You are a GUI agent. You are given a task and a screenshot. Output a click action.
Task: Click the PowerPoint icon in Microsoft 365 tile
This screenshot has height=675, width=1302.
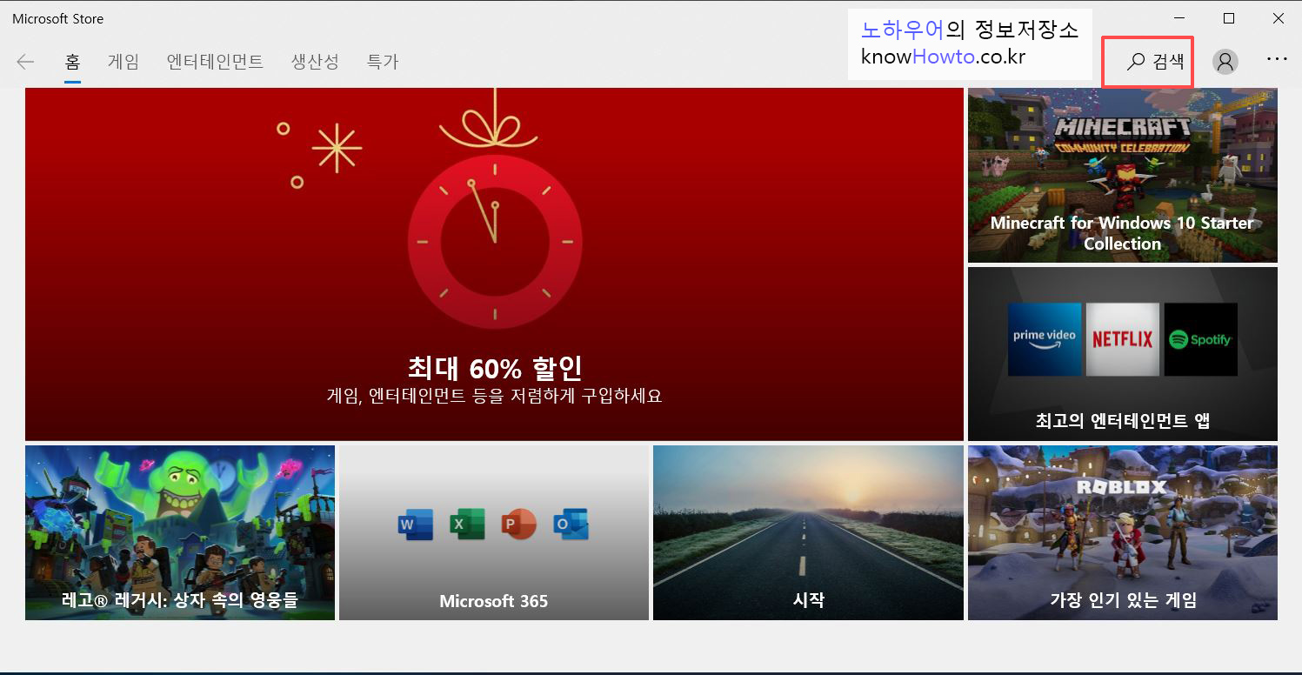(x=519, y=525)
